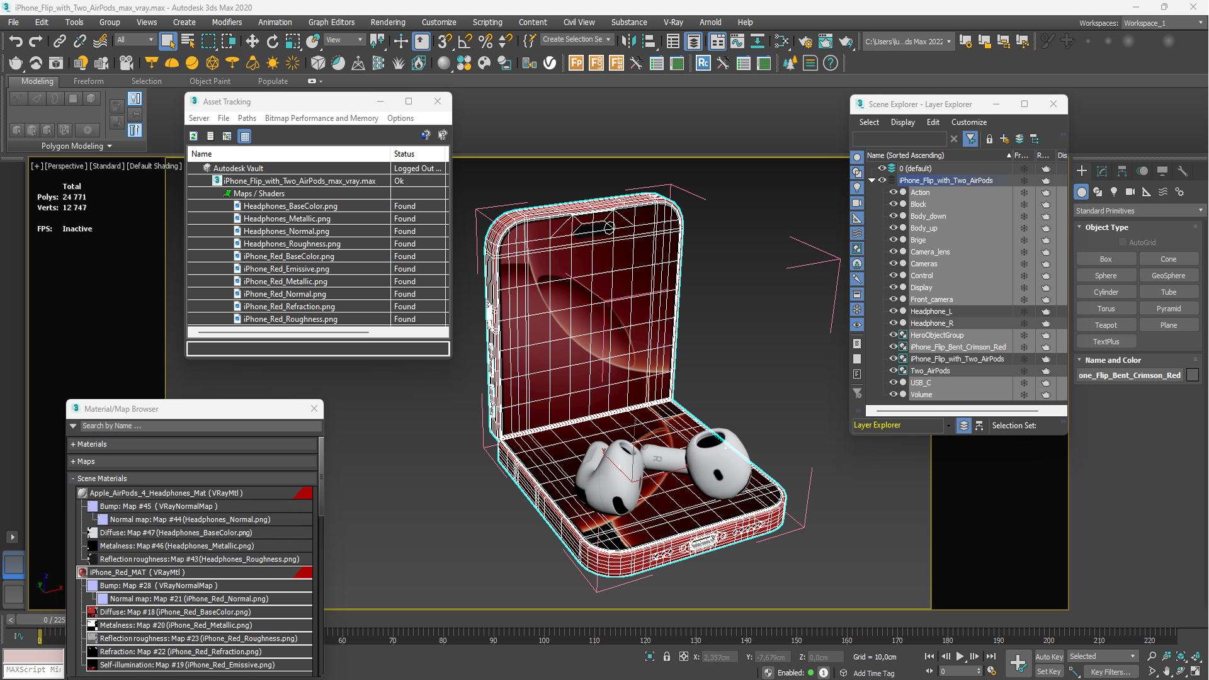Toggle the Angle Snap icon
This screenshot has width=1209, height=680.
pos(465,42)
